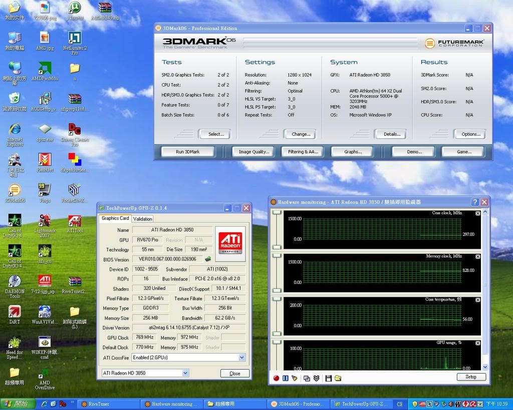Click the ATI Radeon logo in GPU-Z
Viewport: 513px width, 410px height.
(230, 243)
